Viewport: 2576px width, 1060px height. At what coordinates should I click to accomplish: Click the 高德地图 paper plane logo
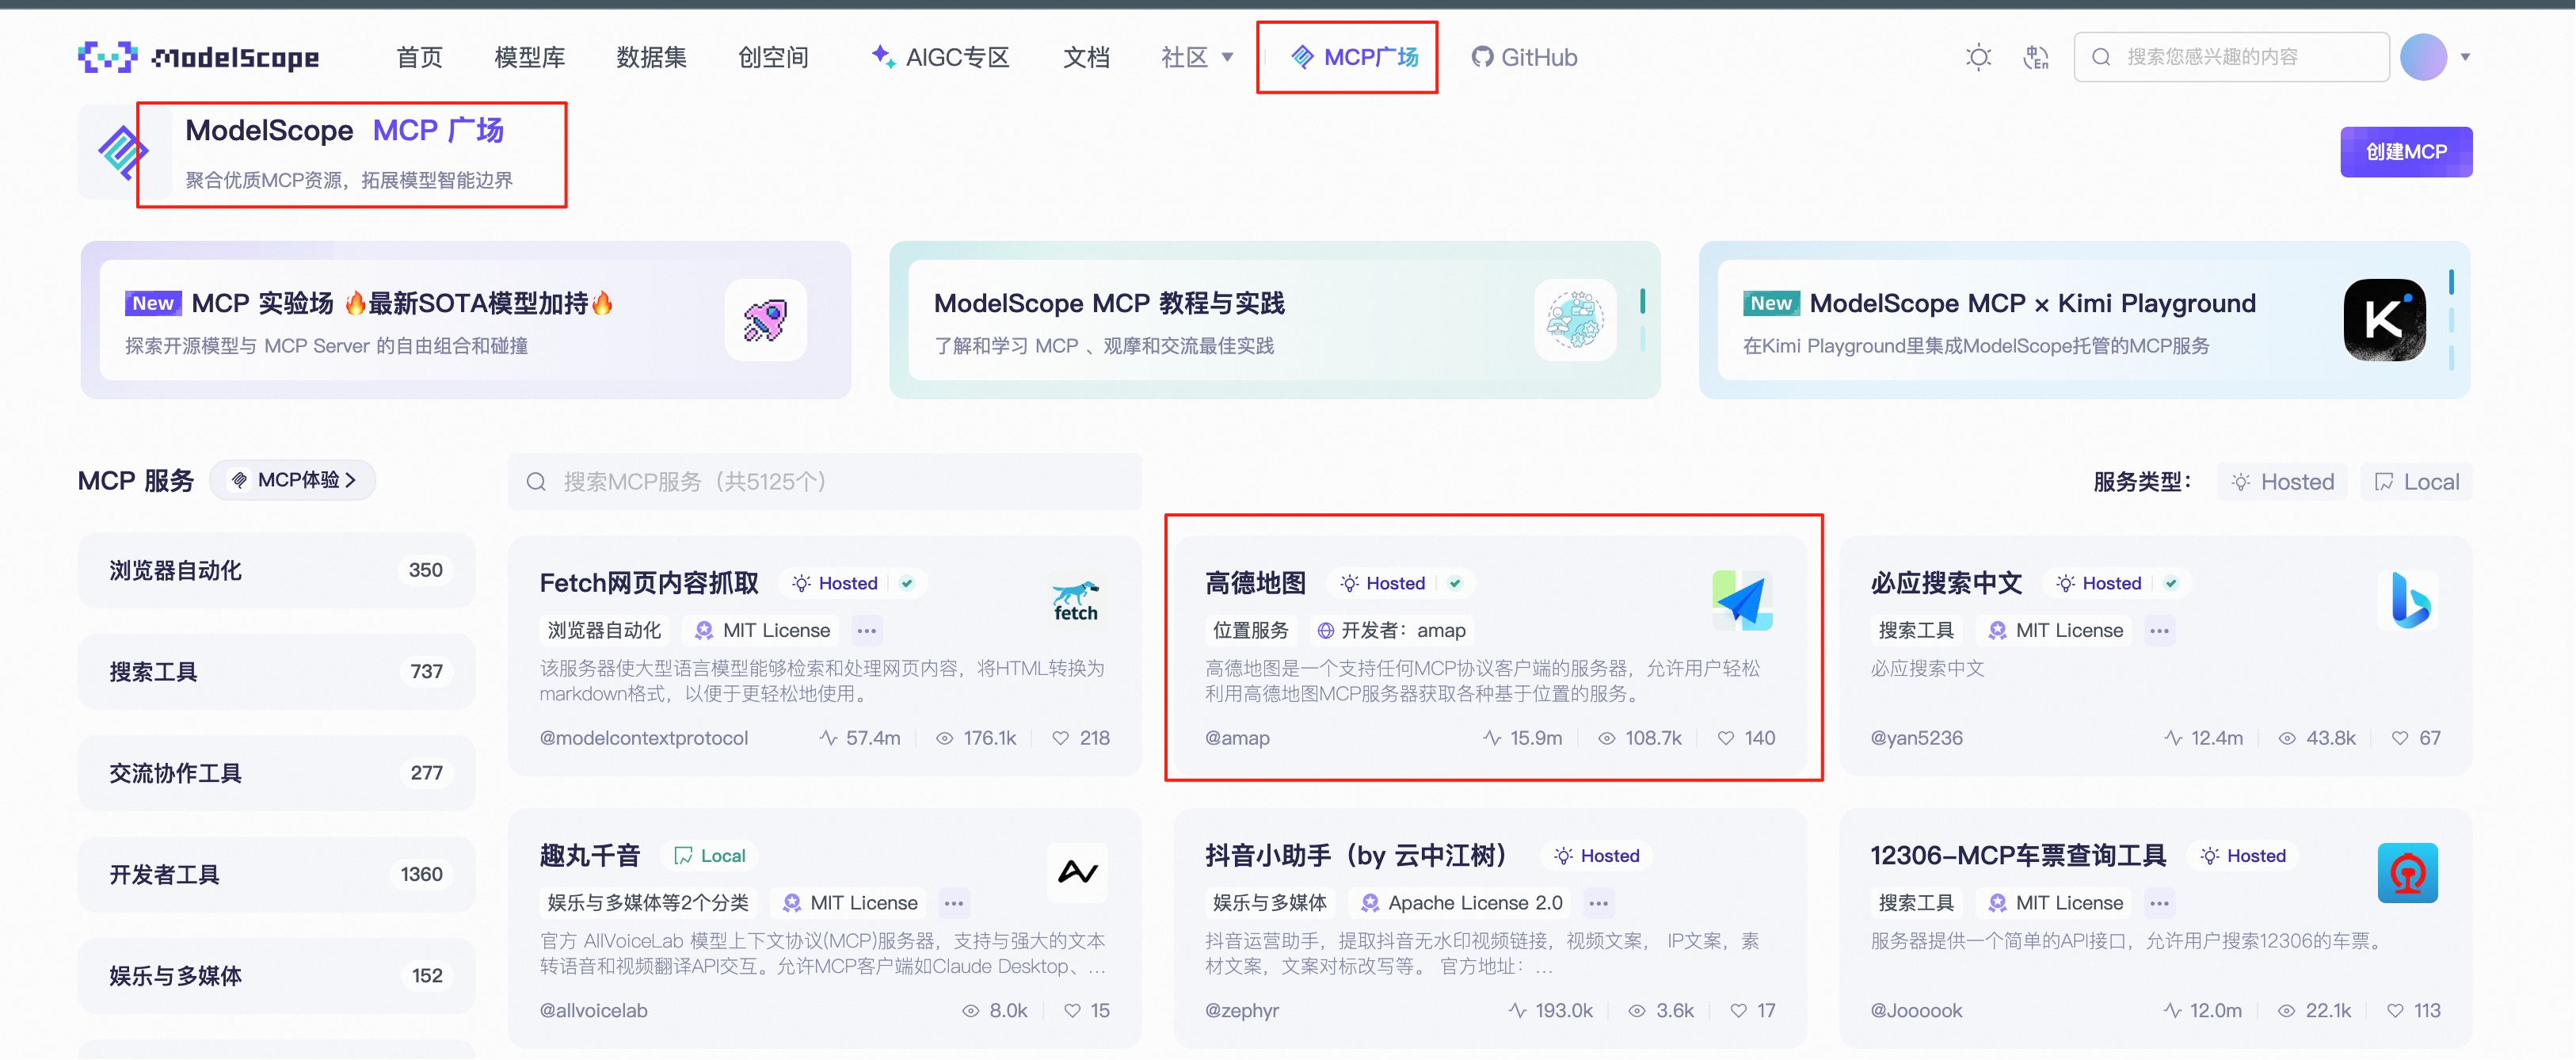[x=1742, y=600]
